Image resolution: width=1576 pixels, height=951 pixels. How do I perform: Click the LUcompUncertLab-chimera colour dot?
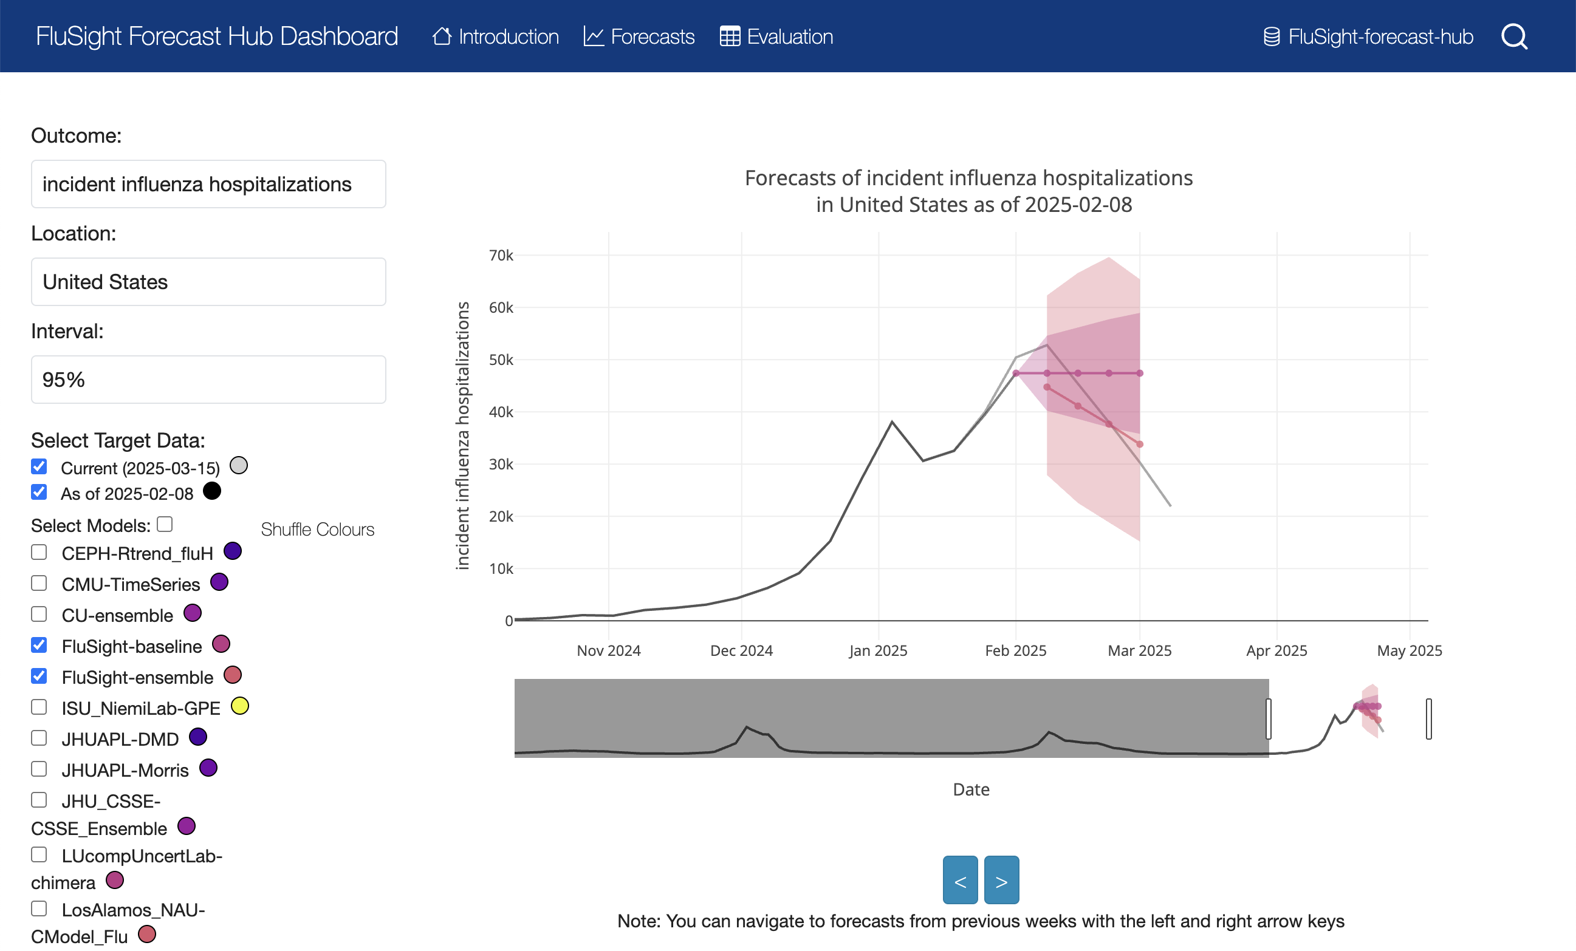tap(114, 880)
